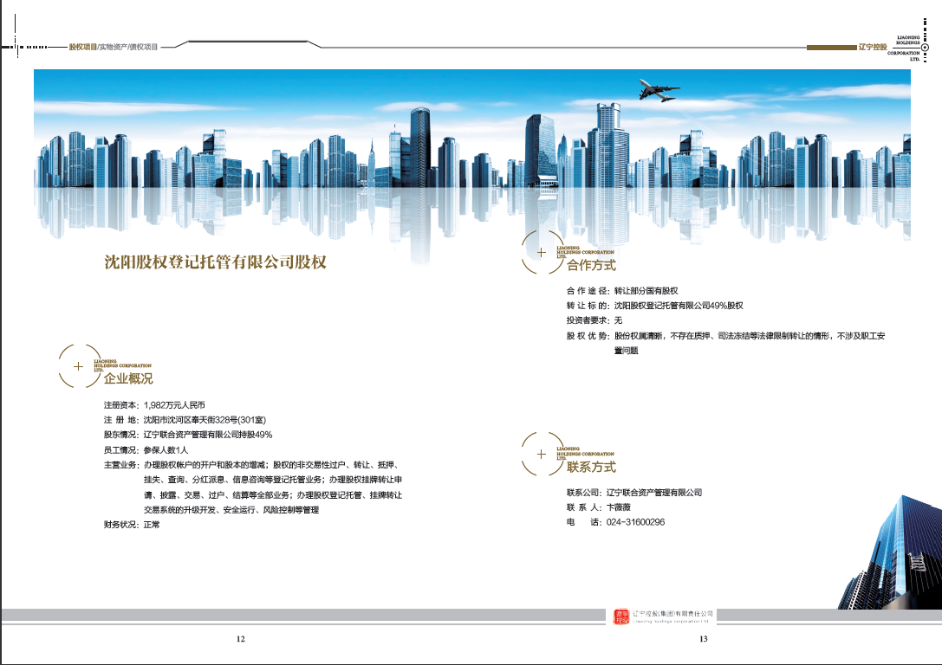Click the 主营业务 label
This screenshot has height=665, width=942.
[121, 464]
